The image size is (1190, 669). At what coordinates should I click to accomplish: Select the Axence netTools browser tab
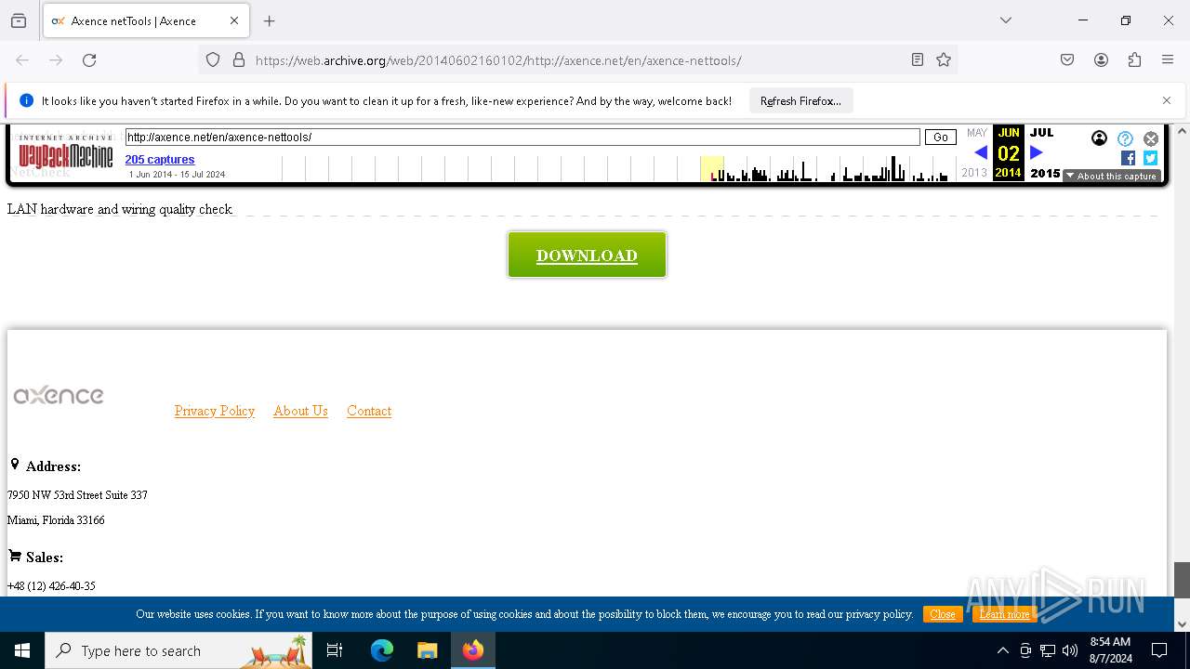[x=145, y=20]
